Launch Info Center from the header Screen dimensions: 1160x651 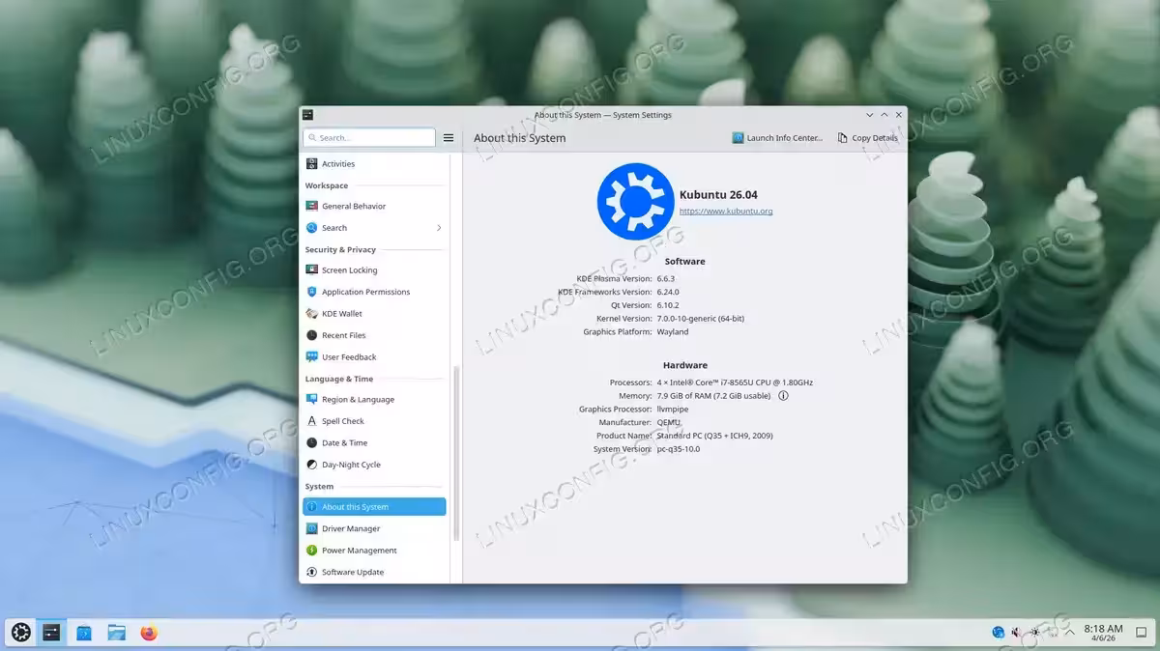[x=778, y=138]
